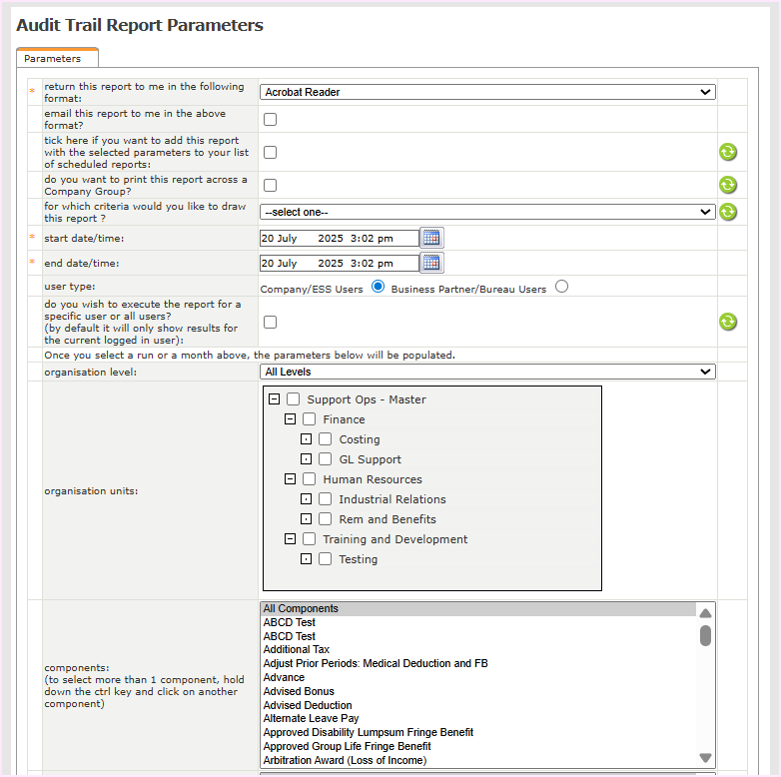Viewport: 781px width, 777px height.
Task: Collapse the Human Resources tree node
Action: coord(290,479)
